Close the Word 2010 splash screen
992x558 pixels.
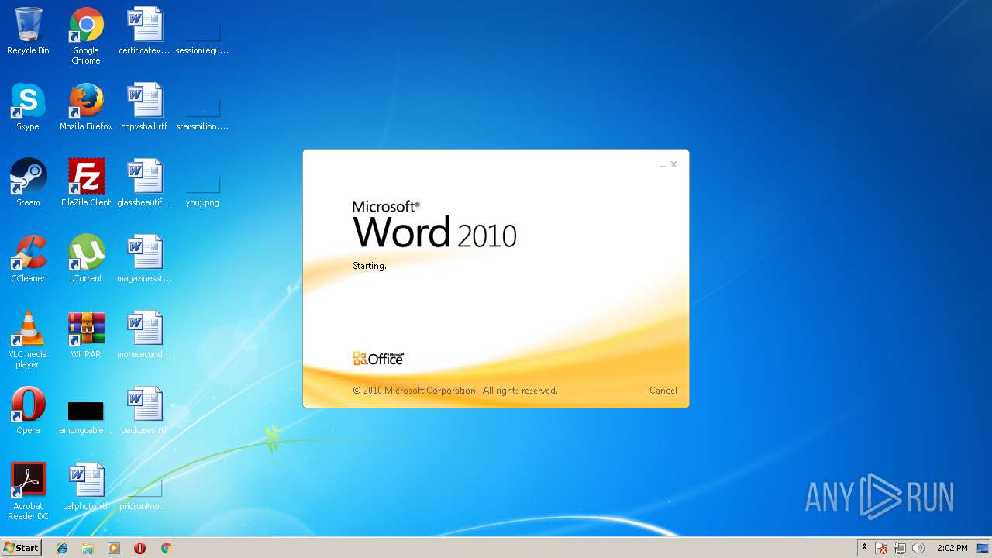[673, 164]
